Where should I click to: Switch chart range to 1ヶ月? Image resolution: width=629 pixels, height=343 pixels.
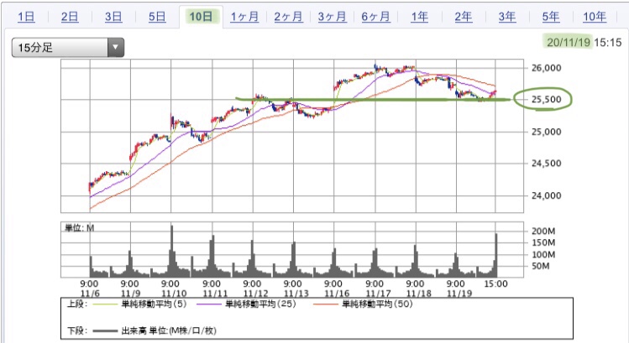coord(244,17)
